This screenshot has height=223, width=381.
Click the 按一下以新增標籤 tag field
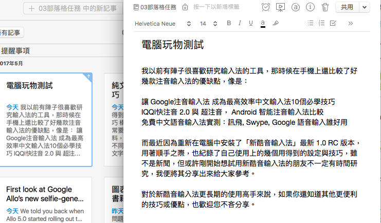[216, 7]
